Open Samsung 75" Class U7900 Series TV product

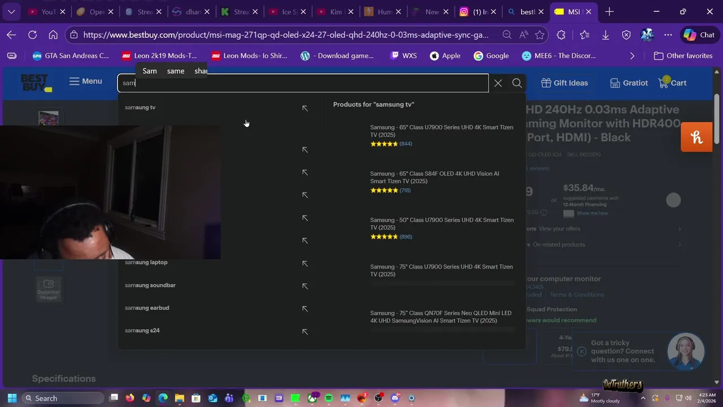pyautogui.click(x=441, y=270)
